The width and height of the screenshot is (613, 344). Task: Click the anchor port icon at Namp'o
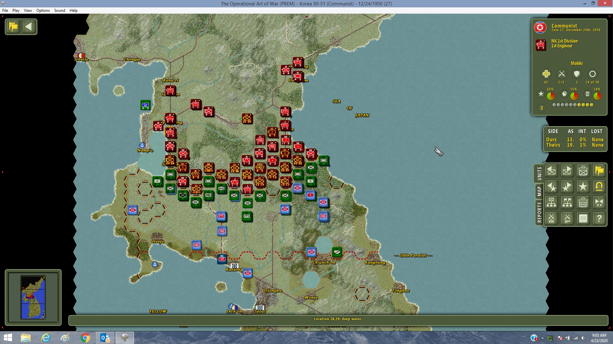click(142, 145)
